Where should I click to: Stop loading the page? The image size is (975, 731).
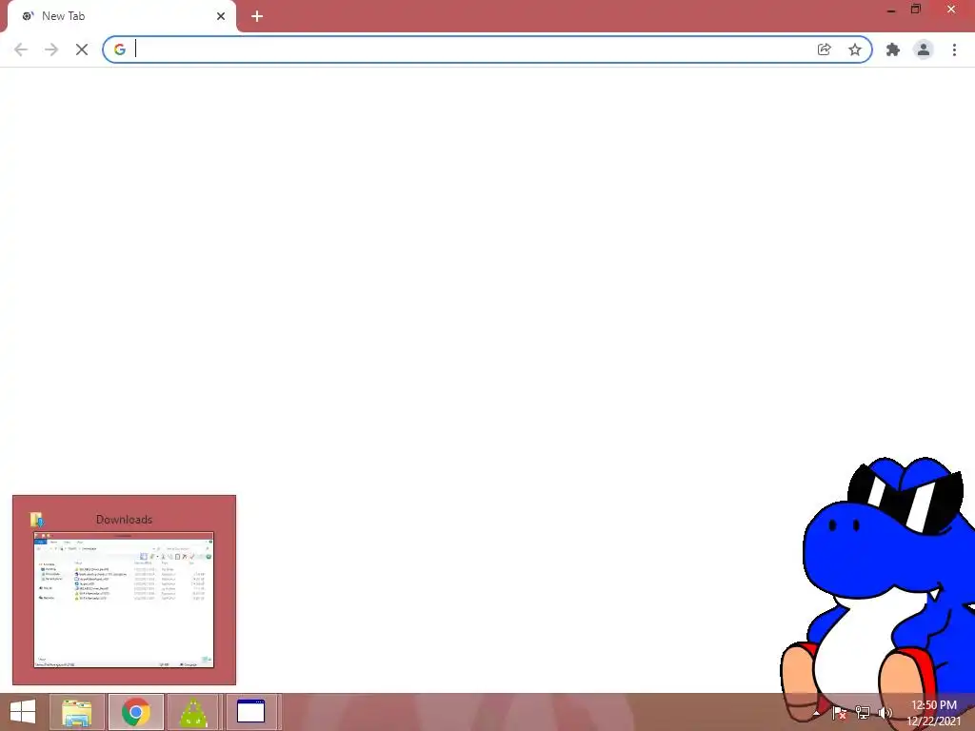(82, 49)
